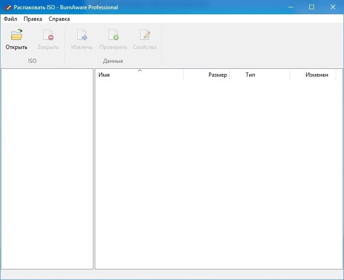
Task: Sort by the Тип column header
Action: pyautogui.click(x=259, y=75)
